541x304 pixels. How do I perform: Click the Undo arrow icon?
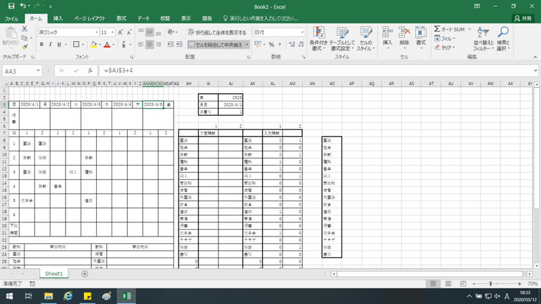point(23,6)
